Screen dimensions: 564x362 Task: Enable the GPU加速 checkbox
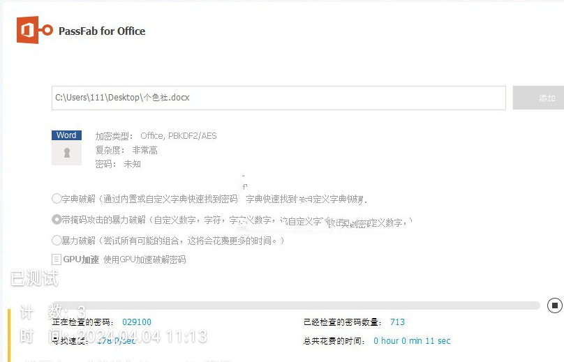tap(57, 259)
